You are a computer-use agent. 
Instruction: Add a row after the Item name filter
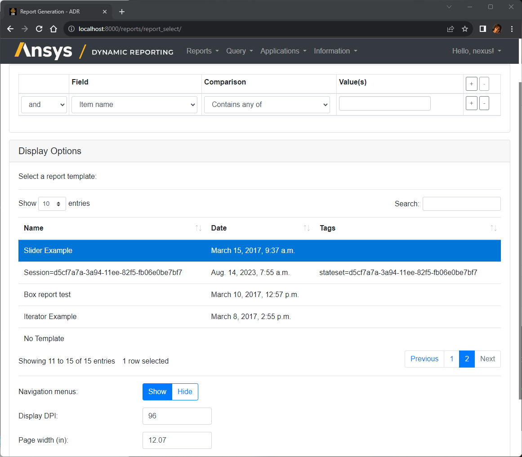471,103
